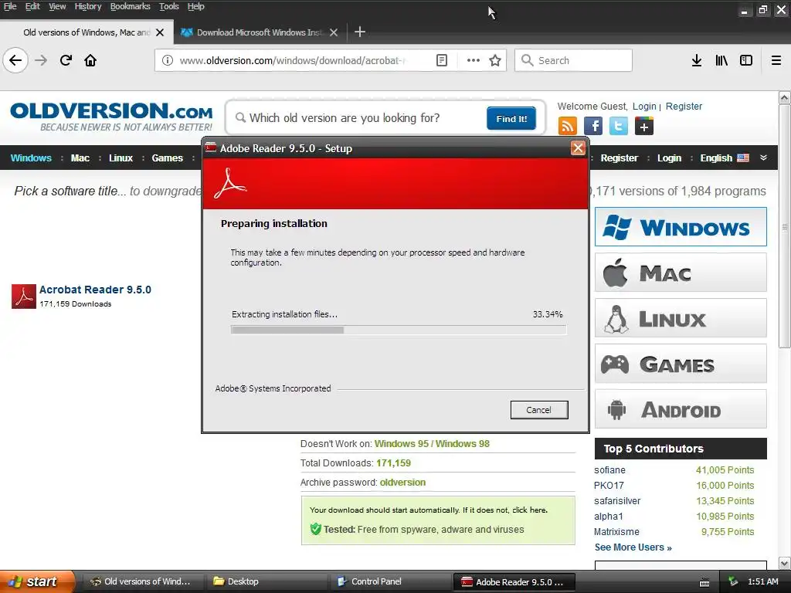Click the extraction progress bar
Image resolution: width=791 pixels, height=593 pixels.
point(399,330)
